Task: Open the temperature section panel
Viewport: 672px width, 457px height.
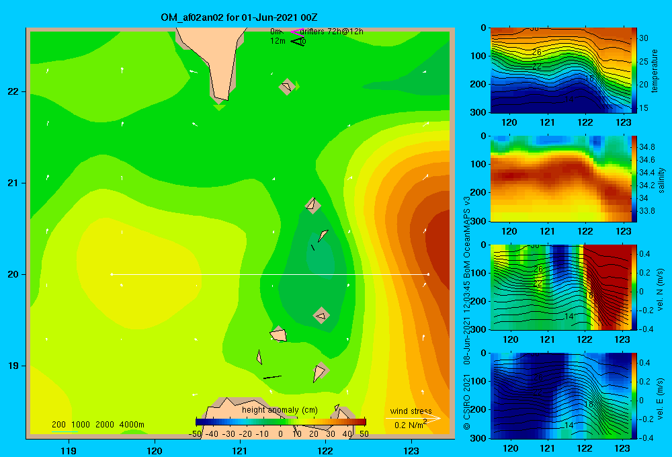Action: click(x=560, y=71)
